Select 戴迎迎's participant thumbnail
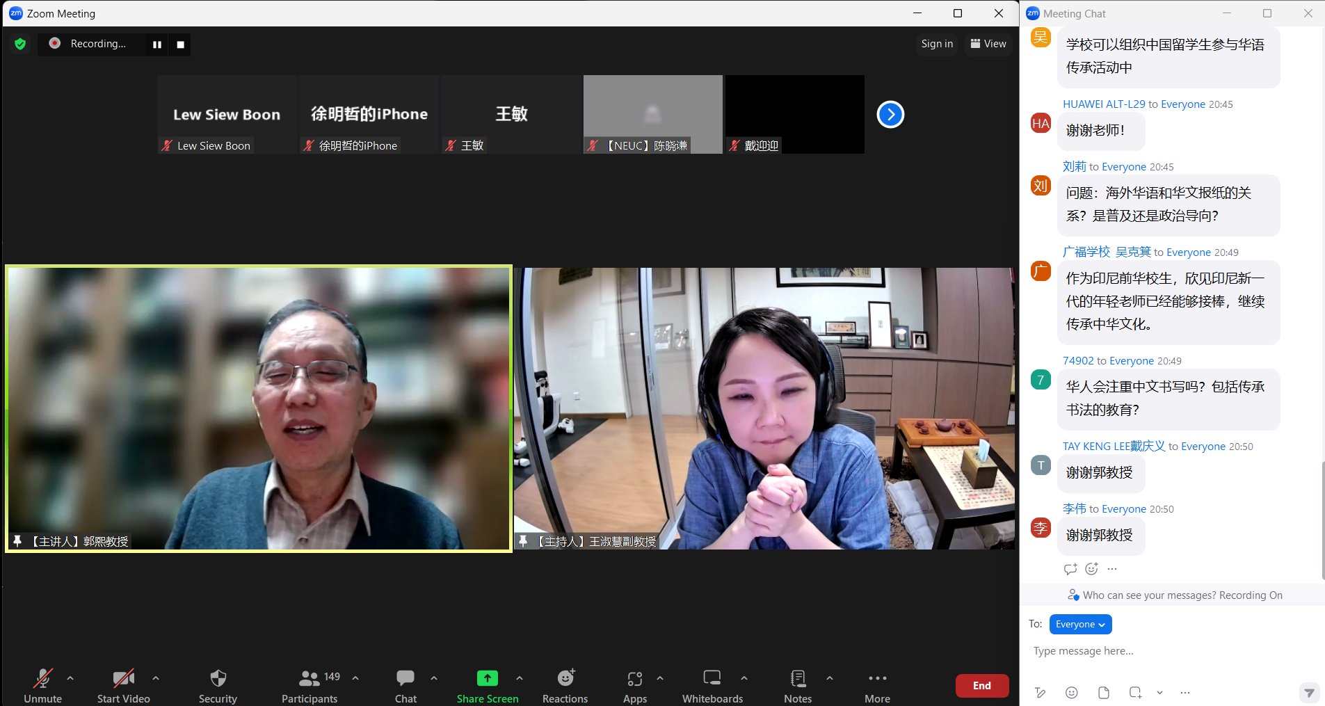Screen dimensions: 1325x706 tap(795, 114)
